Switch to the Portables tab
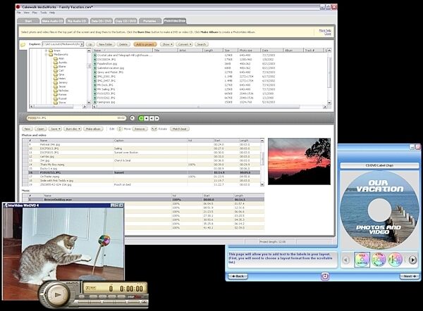The height and width of the screenshot is (311, 423). click(x=149, y=21)
